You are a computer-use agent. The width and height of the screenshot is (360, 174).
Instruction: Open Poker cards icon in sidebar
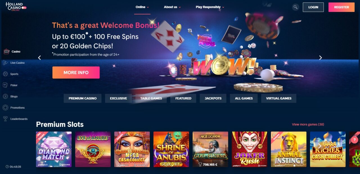pos(5,85)
